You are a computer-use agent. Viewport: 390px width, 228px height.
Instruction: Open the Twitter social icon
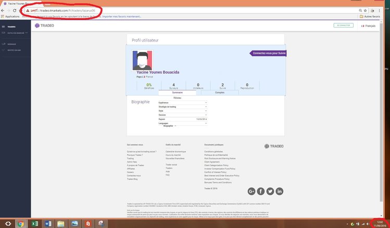pyautogui.click(x=270, y=191)
